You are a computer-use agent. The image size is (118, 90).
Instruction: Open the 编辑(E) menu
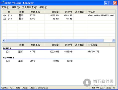coord(16,7)
